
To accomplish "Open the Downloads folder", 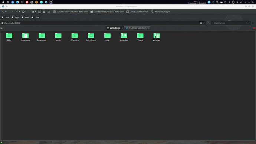I will 42,37.
